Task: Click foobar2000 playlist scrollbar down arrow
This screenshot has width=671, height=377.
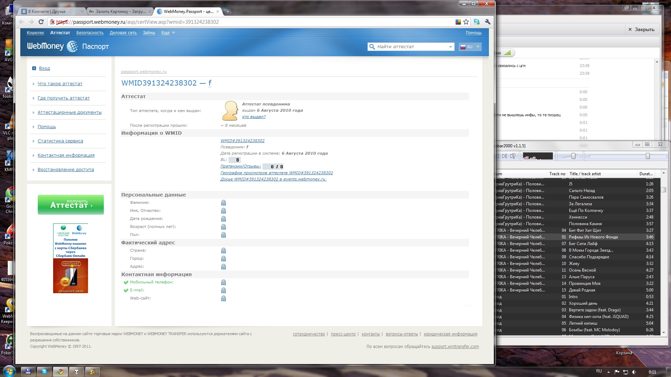Action: [x=664, y=333]
